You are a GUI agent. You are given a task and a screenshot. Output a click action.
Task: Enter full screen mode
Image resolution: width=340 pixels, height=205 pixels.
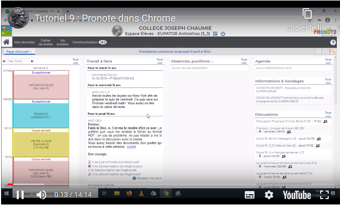324,195
